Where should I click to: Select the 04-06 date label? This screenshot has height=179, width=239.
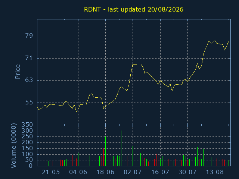(x=78, y=172)
